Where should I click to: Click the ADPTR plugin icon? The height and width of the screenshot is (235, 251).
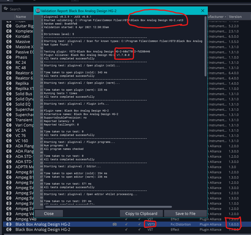coord(9,167)
